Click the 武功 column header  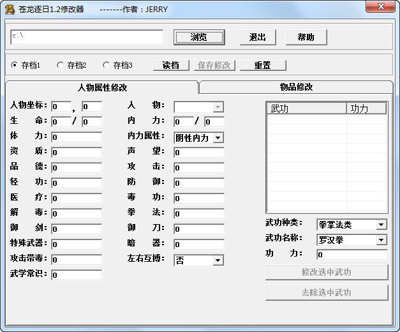pyautogui.click(x=307, y=109)
